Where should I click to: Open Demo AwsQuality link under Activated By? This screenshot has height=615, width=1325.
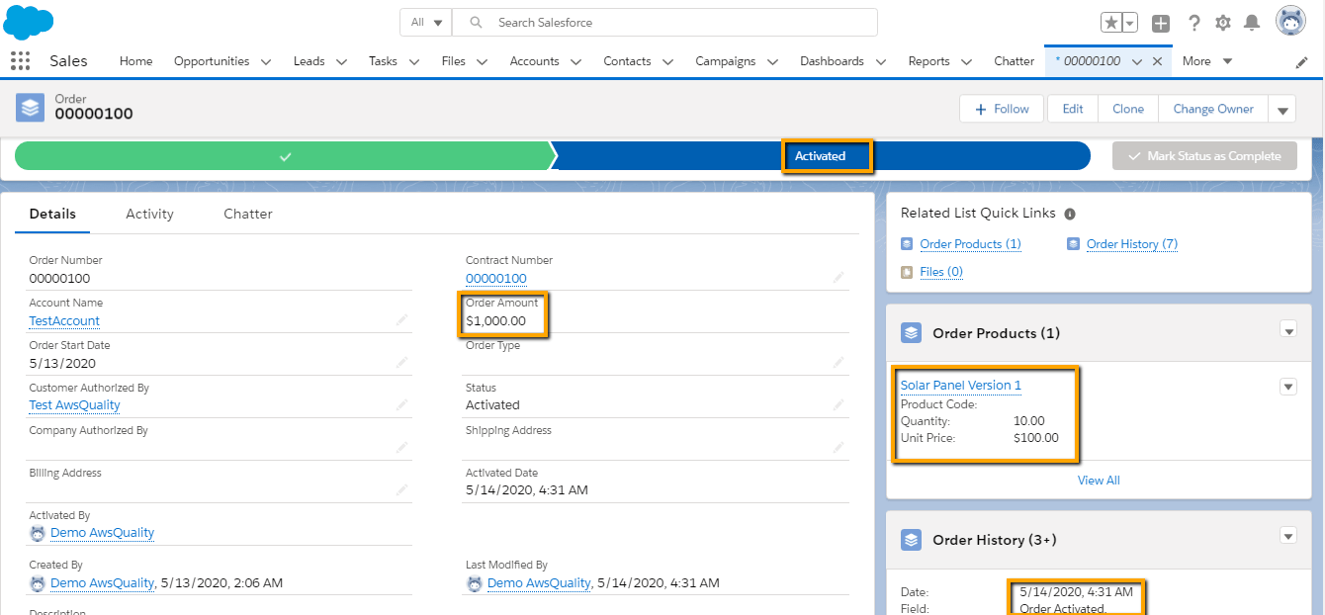[x=103, y=533]
